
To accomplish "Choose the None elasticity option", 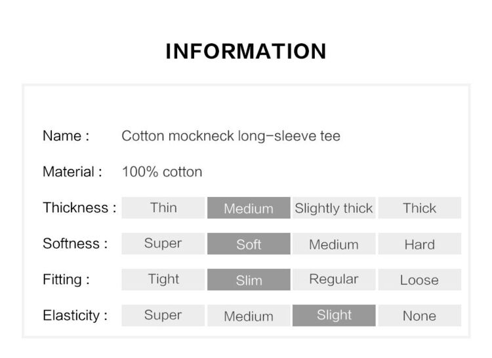I will 420,315.
